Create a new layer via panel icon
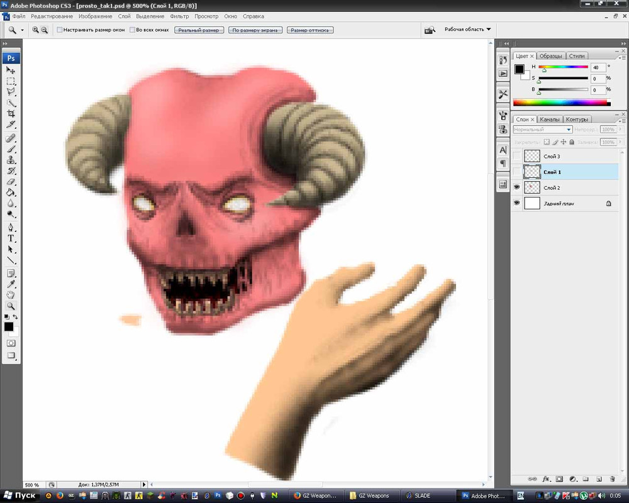Image resolution: width=629 pixels, height=503 pixels. (599, 479)
